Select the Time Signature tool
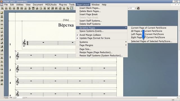This screenshot has width=180, height=101. [14, 8]
